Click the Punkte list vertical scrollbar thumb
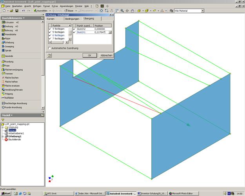Screen dimensions: 245x196 tap(70, 33)
